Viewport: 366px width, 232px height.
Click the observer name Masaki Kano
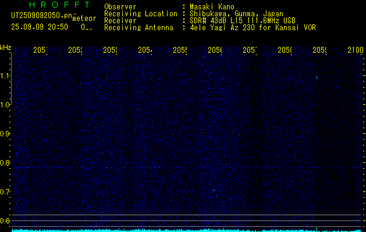(212, 7)
